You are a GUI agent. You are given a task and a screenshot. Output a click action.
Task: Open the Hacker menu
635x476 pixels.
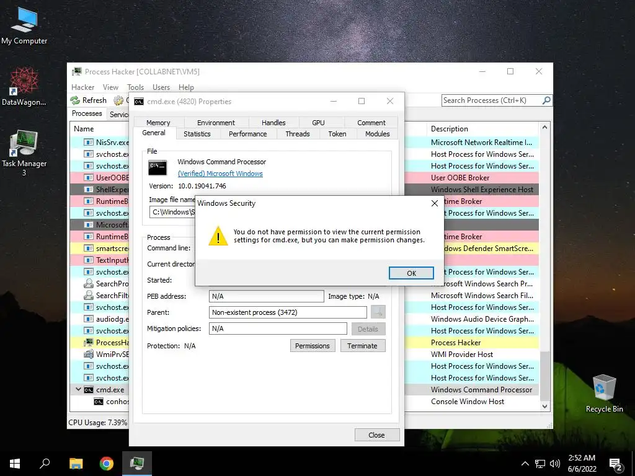[82, 87]
